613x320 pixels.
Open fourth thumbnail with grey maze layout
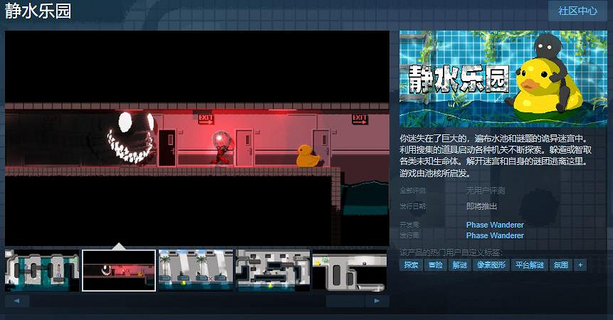273,270
